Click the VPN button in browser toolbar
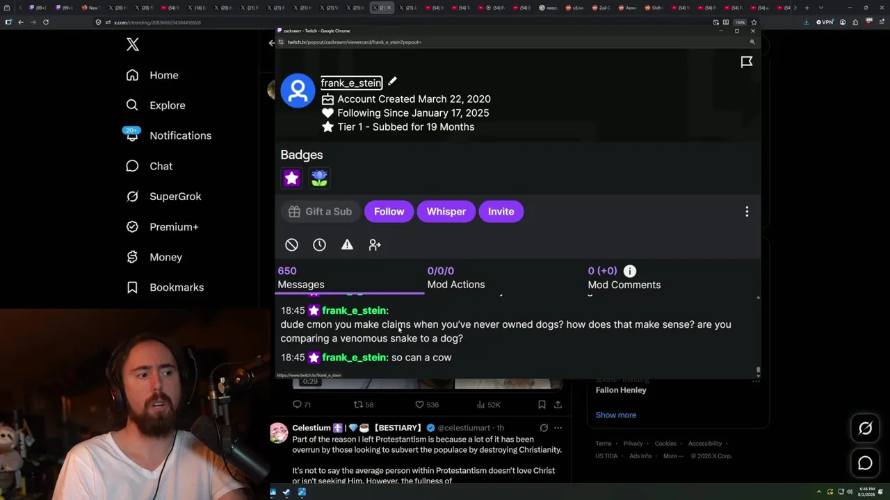The image size is (890, 500). 825,22
